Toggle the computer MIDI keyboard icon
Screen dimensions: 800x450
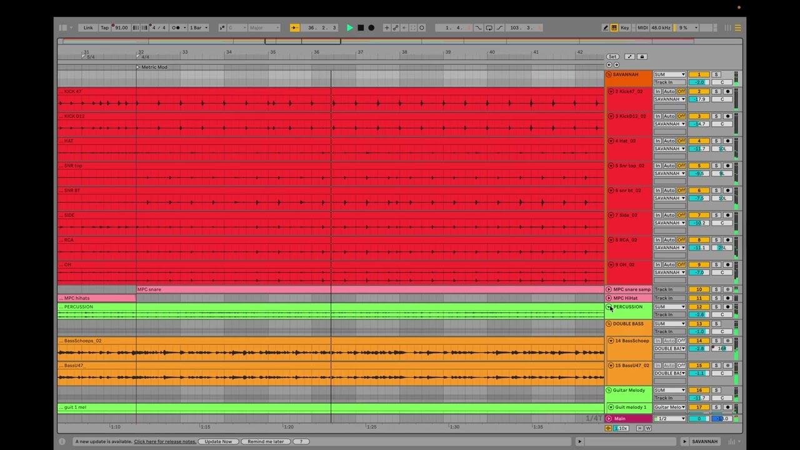point(614,27)
